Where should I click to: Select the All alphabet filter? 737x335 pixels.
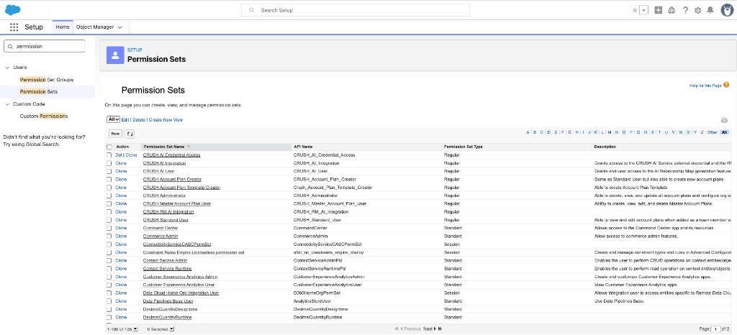[x=724, y=132]
